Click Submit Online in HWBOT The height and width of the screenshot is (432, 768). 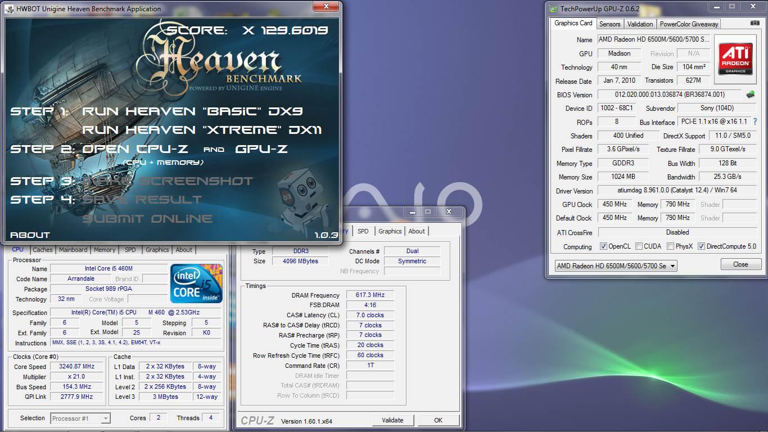click(147, 219)
